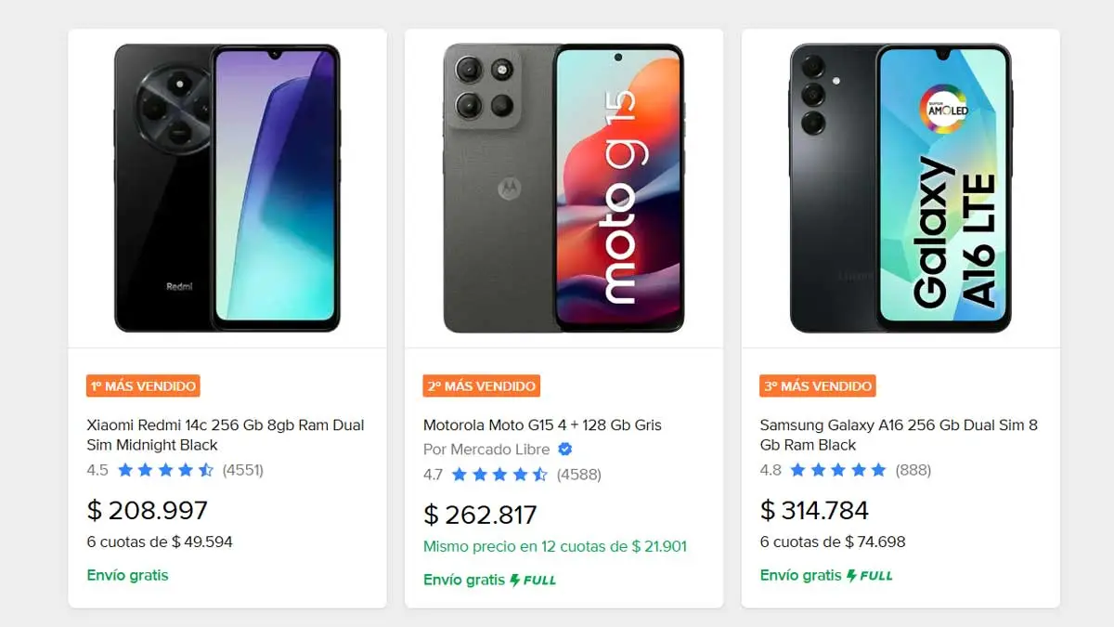
Task: Click the $ 208.997 price
Action: [x=148, y=510]
